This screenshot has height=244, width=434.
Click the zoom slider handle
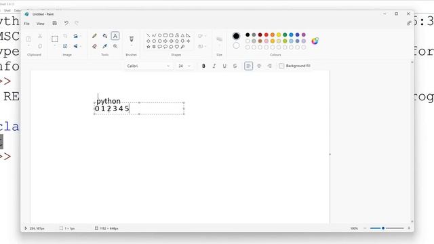point(383,228)
